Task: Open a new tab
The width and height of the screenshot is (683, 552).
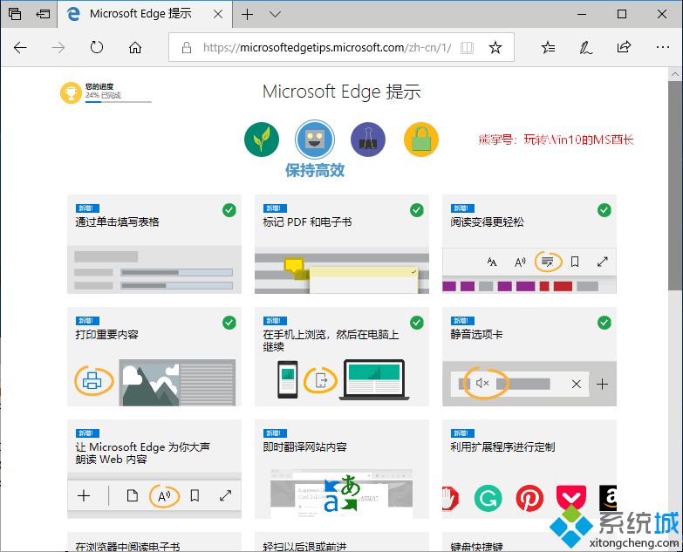Action: 248,14
